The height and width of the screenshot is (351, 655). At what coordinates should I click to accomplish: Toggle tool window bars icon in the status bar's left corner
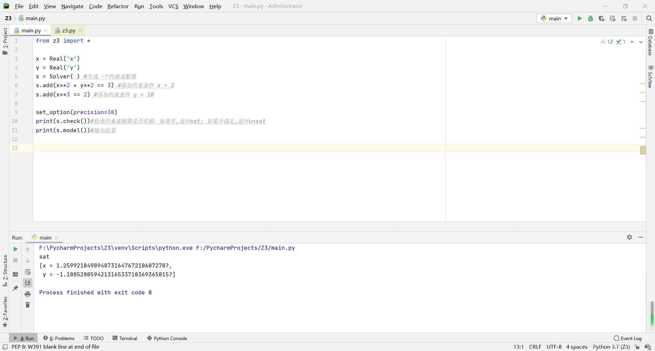tap(5, 347)
